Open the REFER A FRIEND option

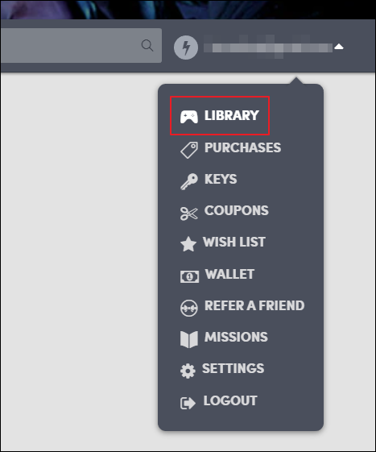pyautogui.click(x=254, y=305)
